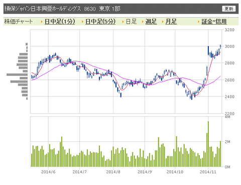Click the 2014/10 date label
Image resolution: width=241 pixels, height=185 pixels.
coord(175,172)
